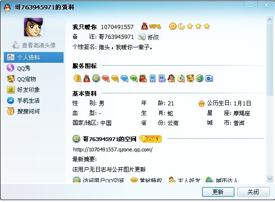Click the birthday value 1月1日
Image resolution: width=275 pixels, height=202 pixels.
click(x=242, y=103)
